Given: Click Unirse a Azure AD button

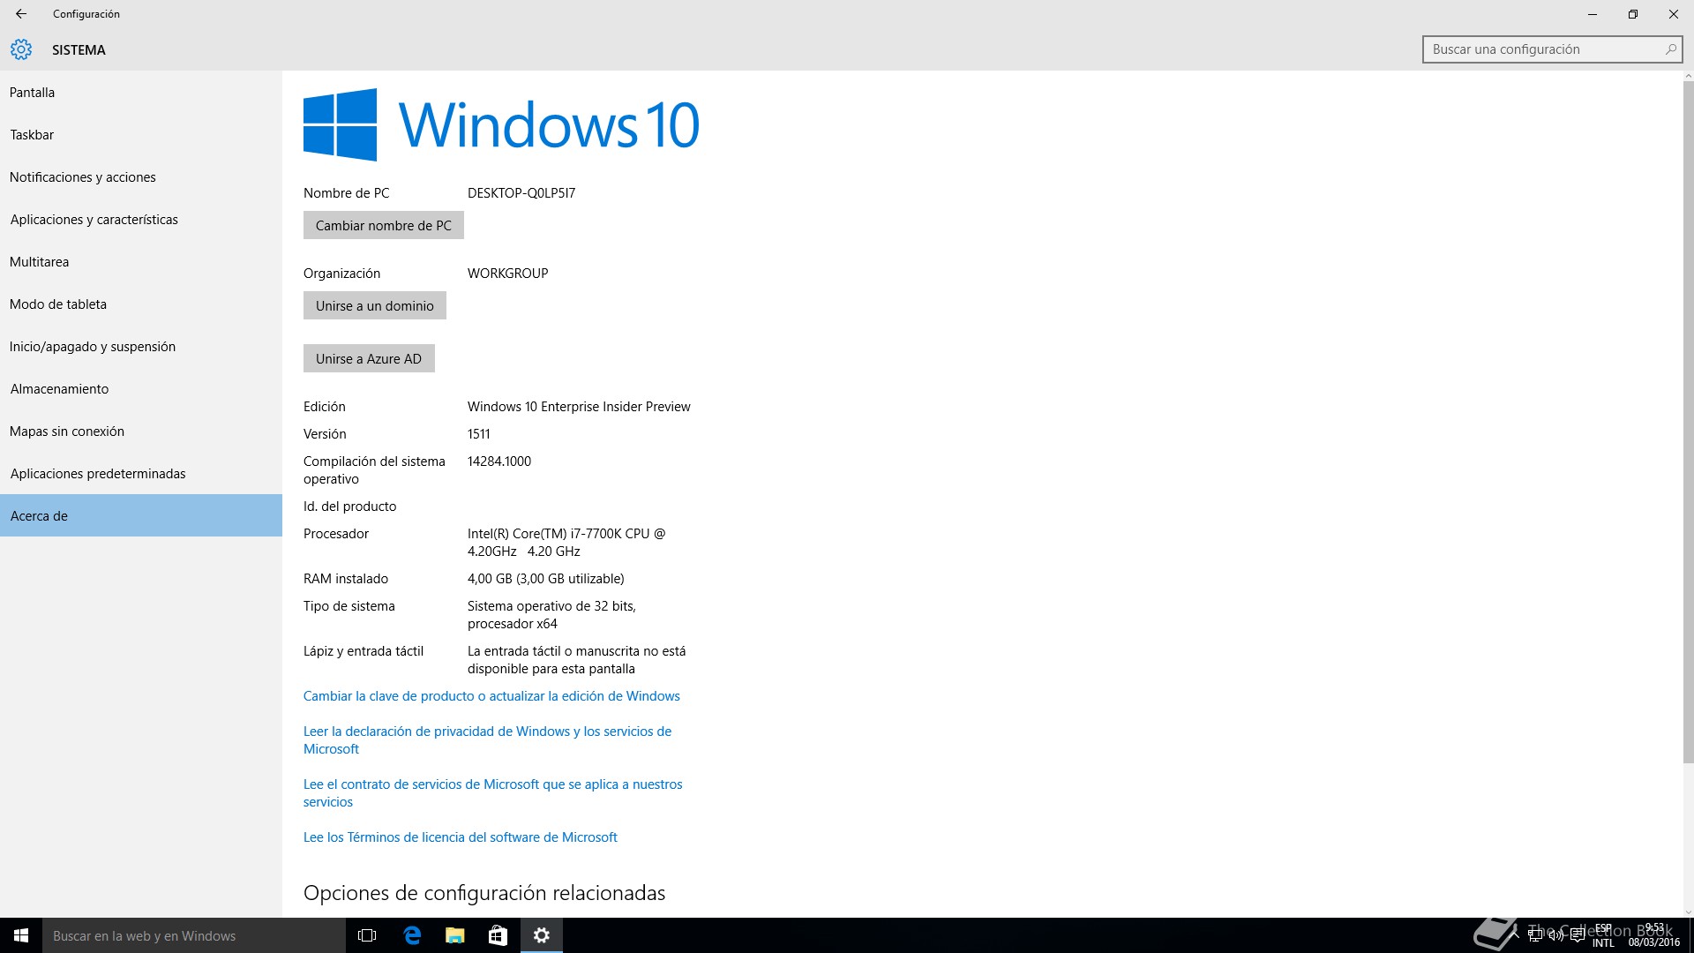Looking at the screenshot, I should point(369,358).
